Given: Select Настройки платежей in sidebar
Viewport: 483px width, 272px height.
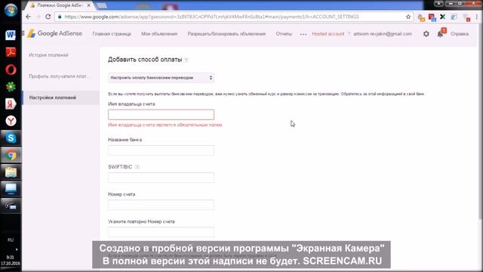Looking at the screenshot, I should click(x=53, y=97).
